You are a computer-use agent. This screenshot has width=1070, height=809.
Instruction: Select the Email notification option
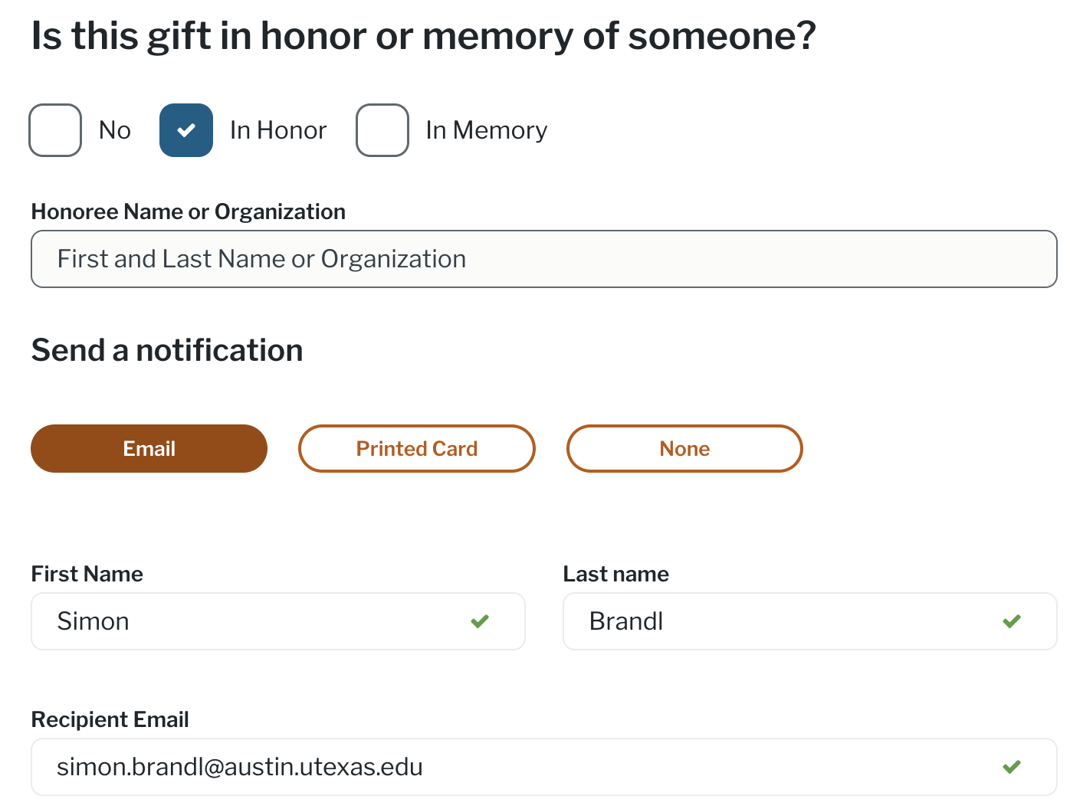pos(149,449)
